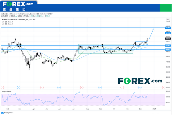Select the earnings marker between Oct and Nov
Screen dimensions: 172x115
pos(122,87)
